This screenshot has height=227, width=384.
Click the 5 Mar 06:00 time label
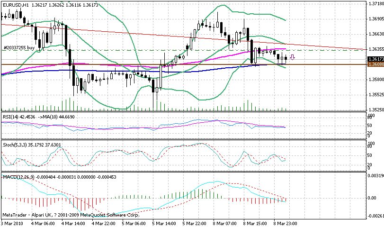134,224
